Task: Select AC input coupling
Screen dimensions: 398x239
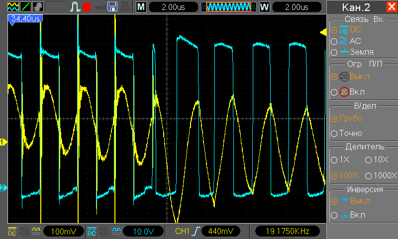Action: pos(349,41)
